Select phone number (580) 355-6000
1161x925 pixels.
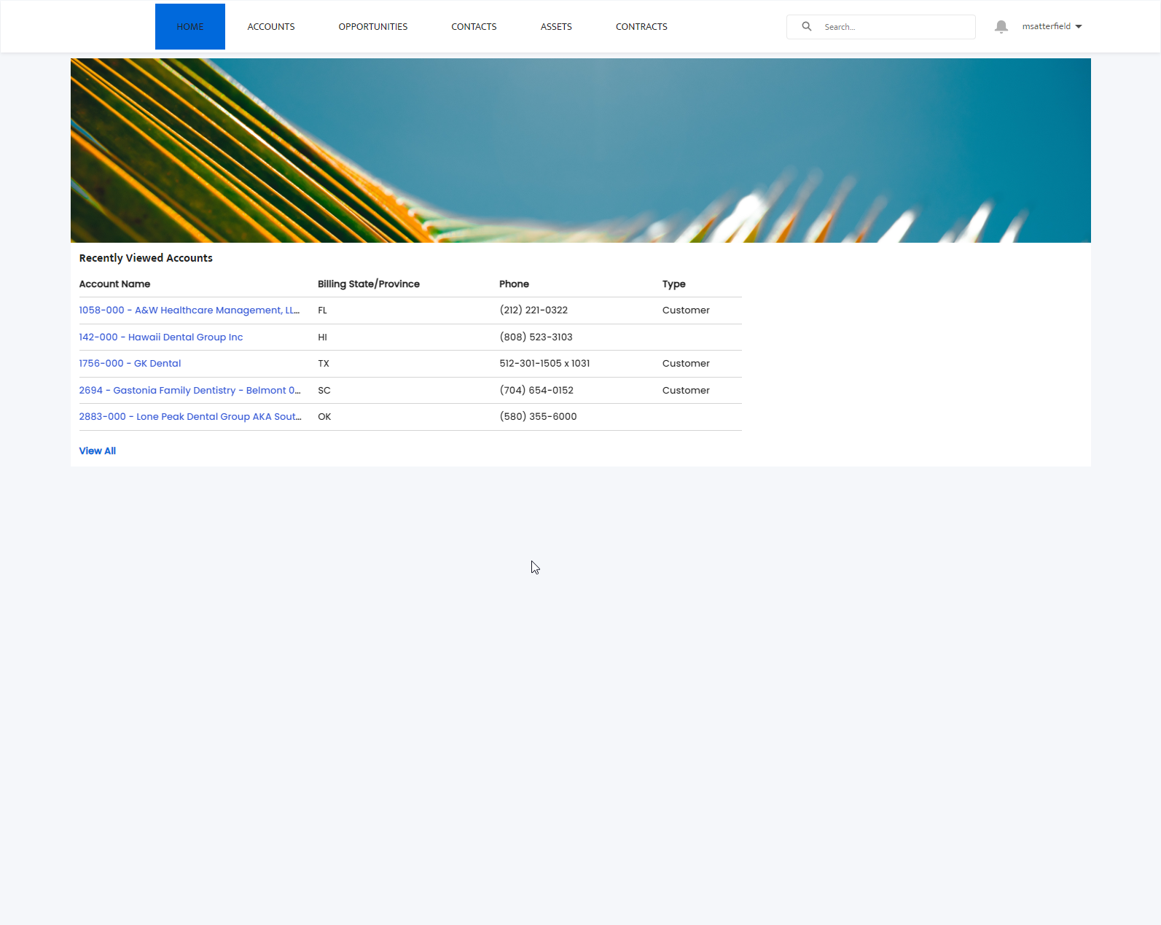(x=538, y=417)
